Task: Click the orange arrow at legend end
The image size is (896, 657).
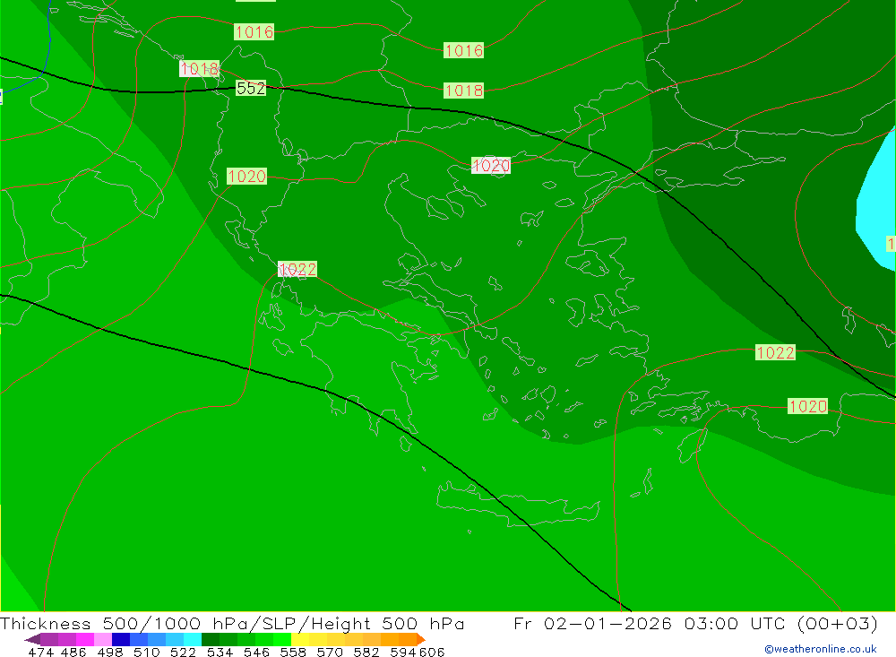Action: coord(421,639)
